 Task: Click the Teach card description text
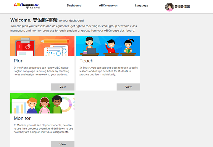coord(108,71)
